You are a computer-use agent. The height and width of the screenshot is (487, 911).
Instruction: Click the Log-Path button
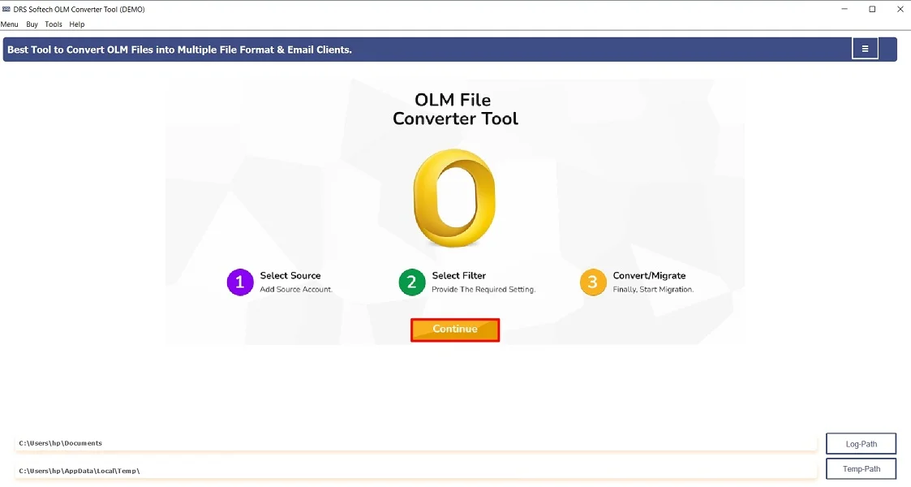[x=860, y=443]
